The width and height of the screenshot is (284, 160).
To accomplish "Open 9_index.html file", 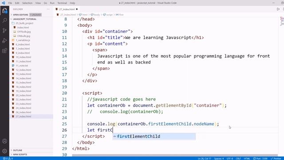I will 23,53.
